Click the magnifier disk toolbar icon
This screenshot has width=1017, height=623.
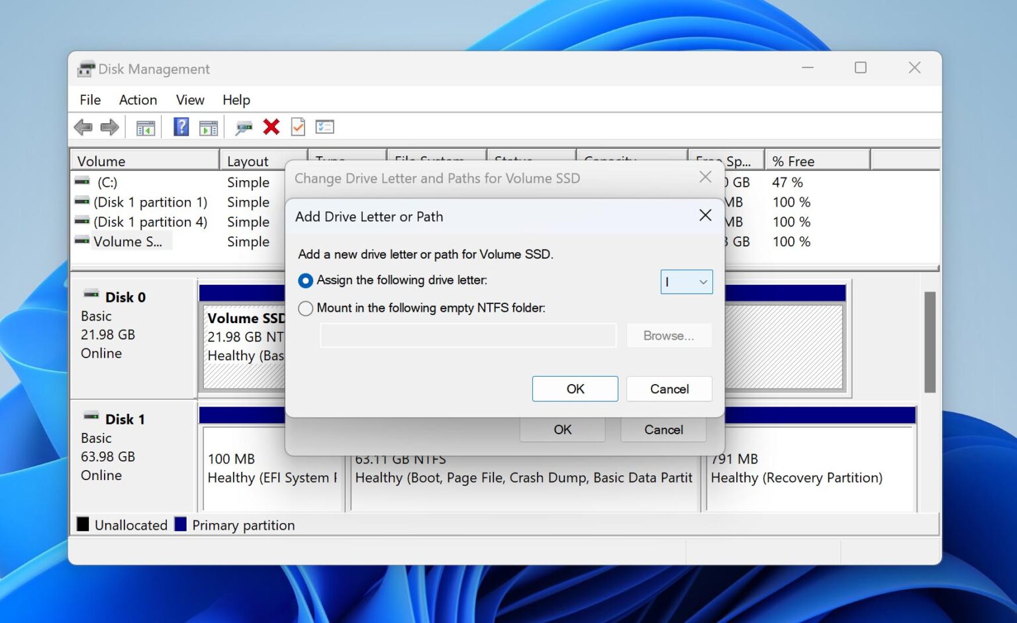[244, 126]
